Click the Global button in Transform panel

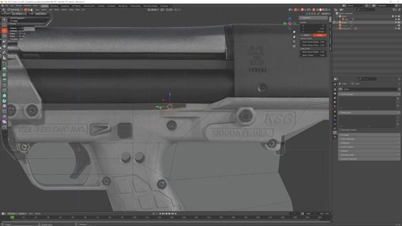pyautogui.click(x=307, y=35)
